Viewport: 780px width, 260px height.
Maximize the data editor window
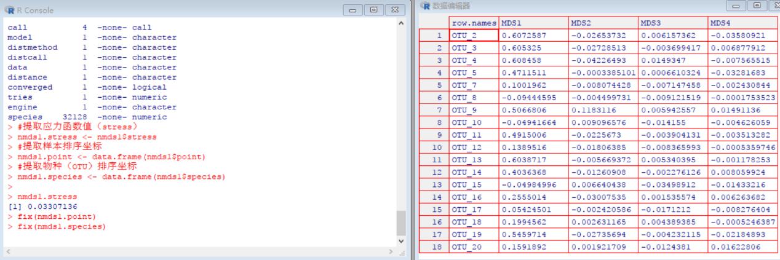tap(757, 6)
